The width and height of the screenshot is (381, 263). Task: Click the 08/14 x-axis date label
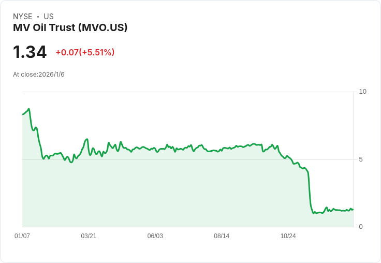222,236
